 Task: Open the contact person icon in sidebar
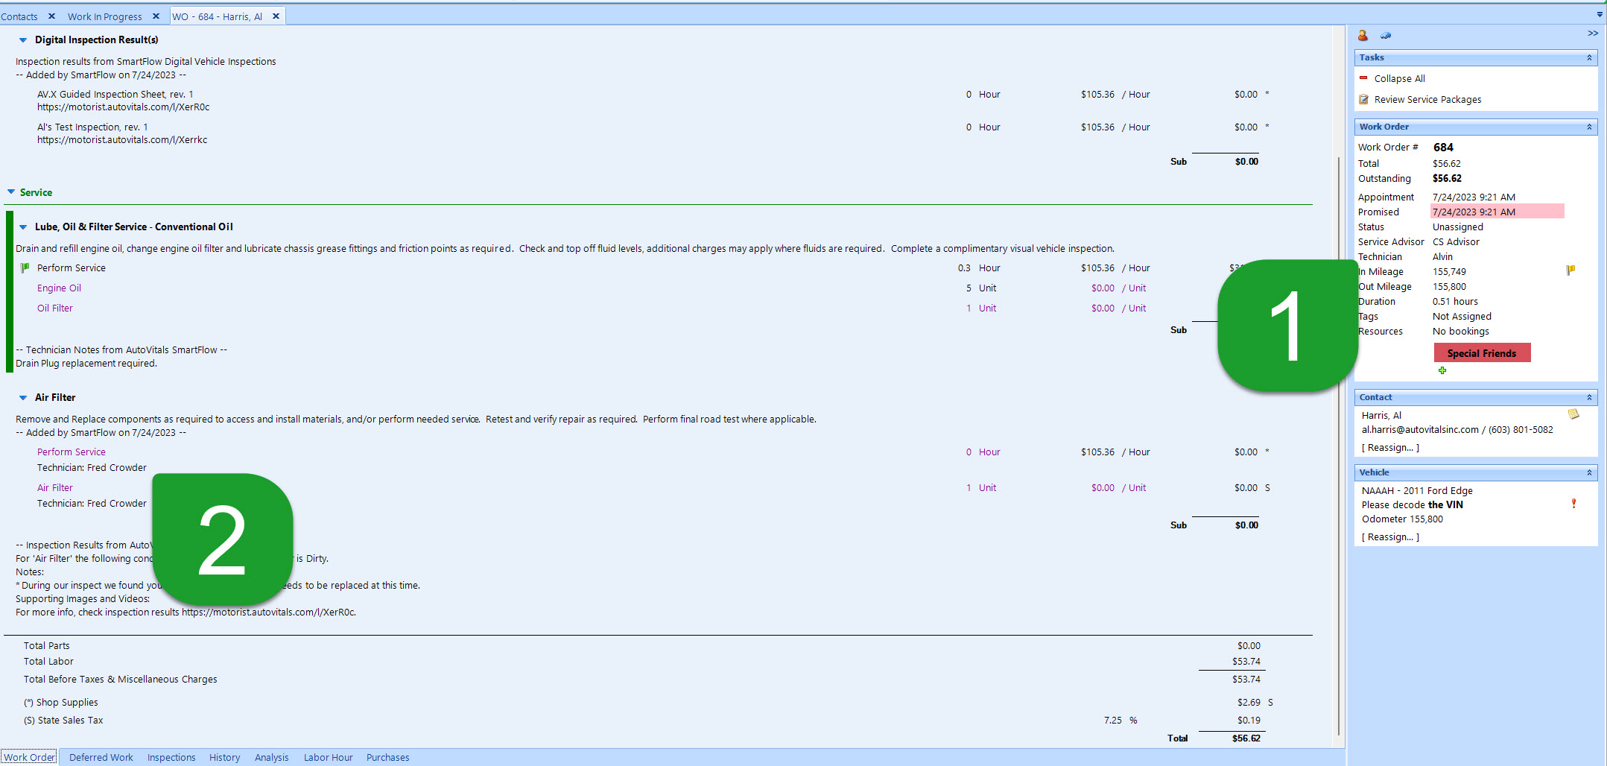click(x=1363, y=35)
